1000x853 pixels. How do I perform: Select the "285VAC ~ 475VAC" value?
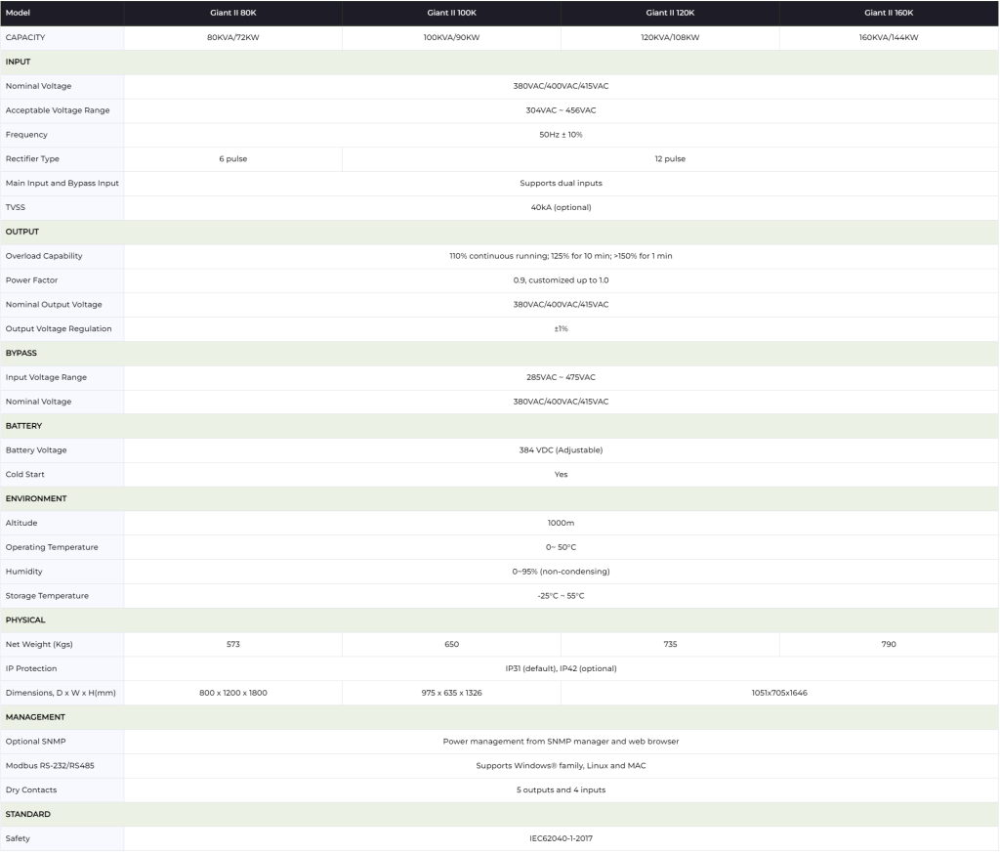(562, 377)
